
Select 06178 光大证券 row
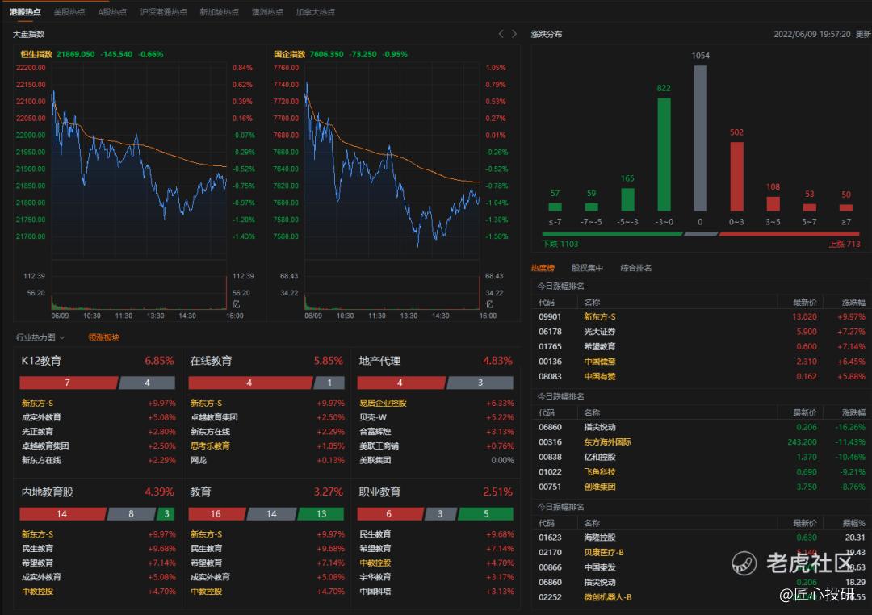click(x=701, y=332)
